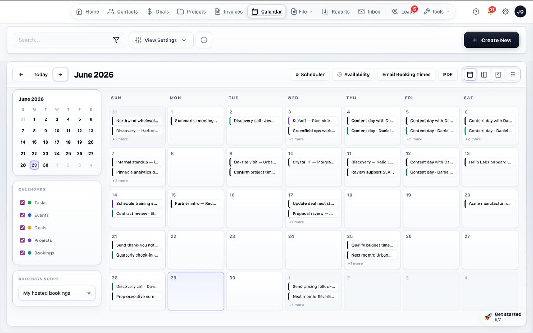Image resolution: width=533 pixels, height=333 pixels.
Task: Jump to Today
Action: [41, 75]
